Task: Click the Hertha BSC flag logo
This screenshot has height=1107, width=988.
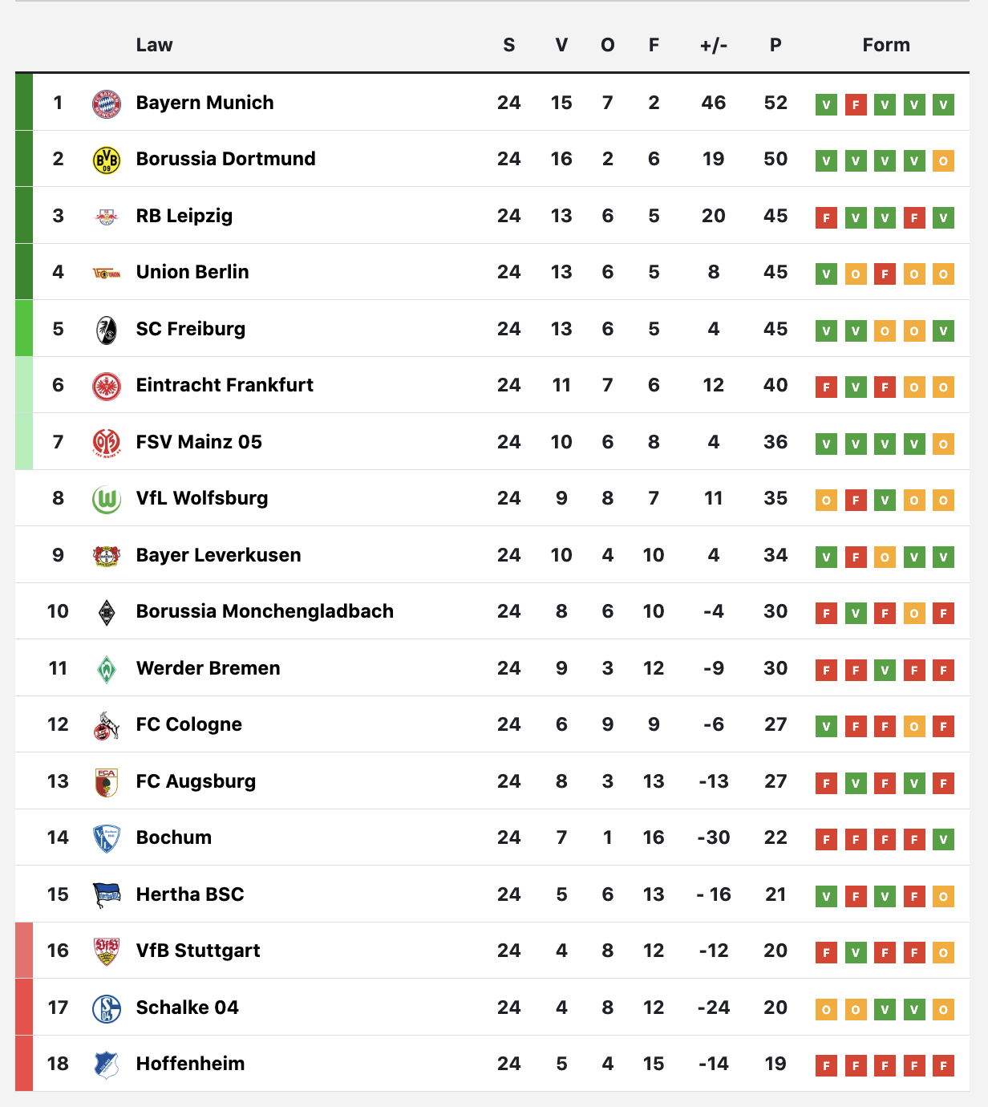Action: point(107,895)
